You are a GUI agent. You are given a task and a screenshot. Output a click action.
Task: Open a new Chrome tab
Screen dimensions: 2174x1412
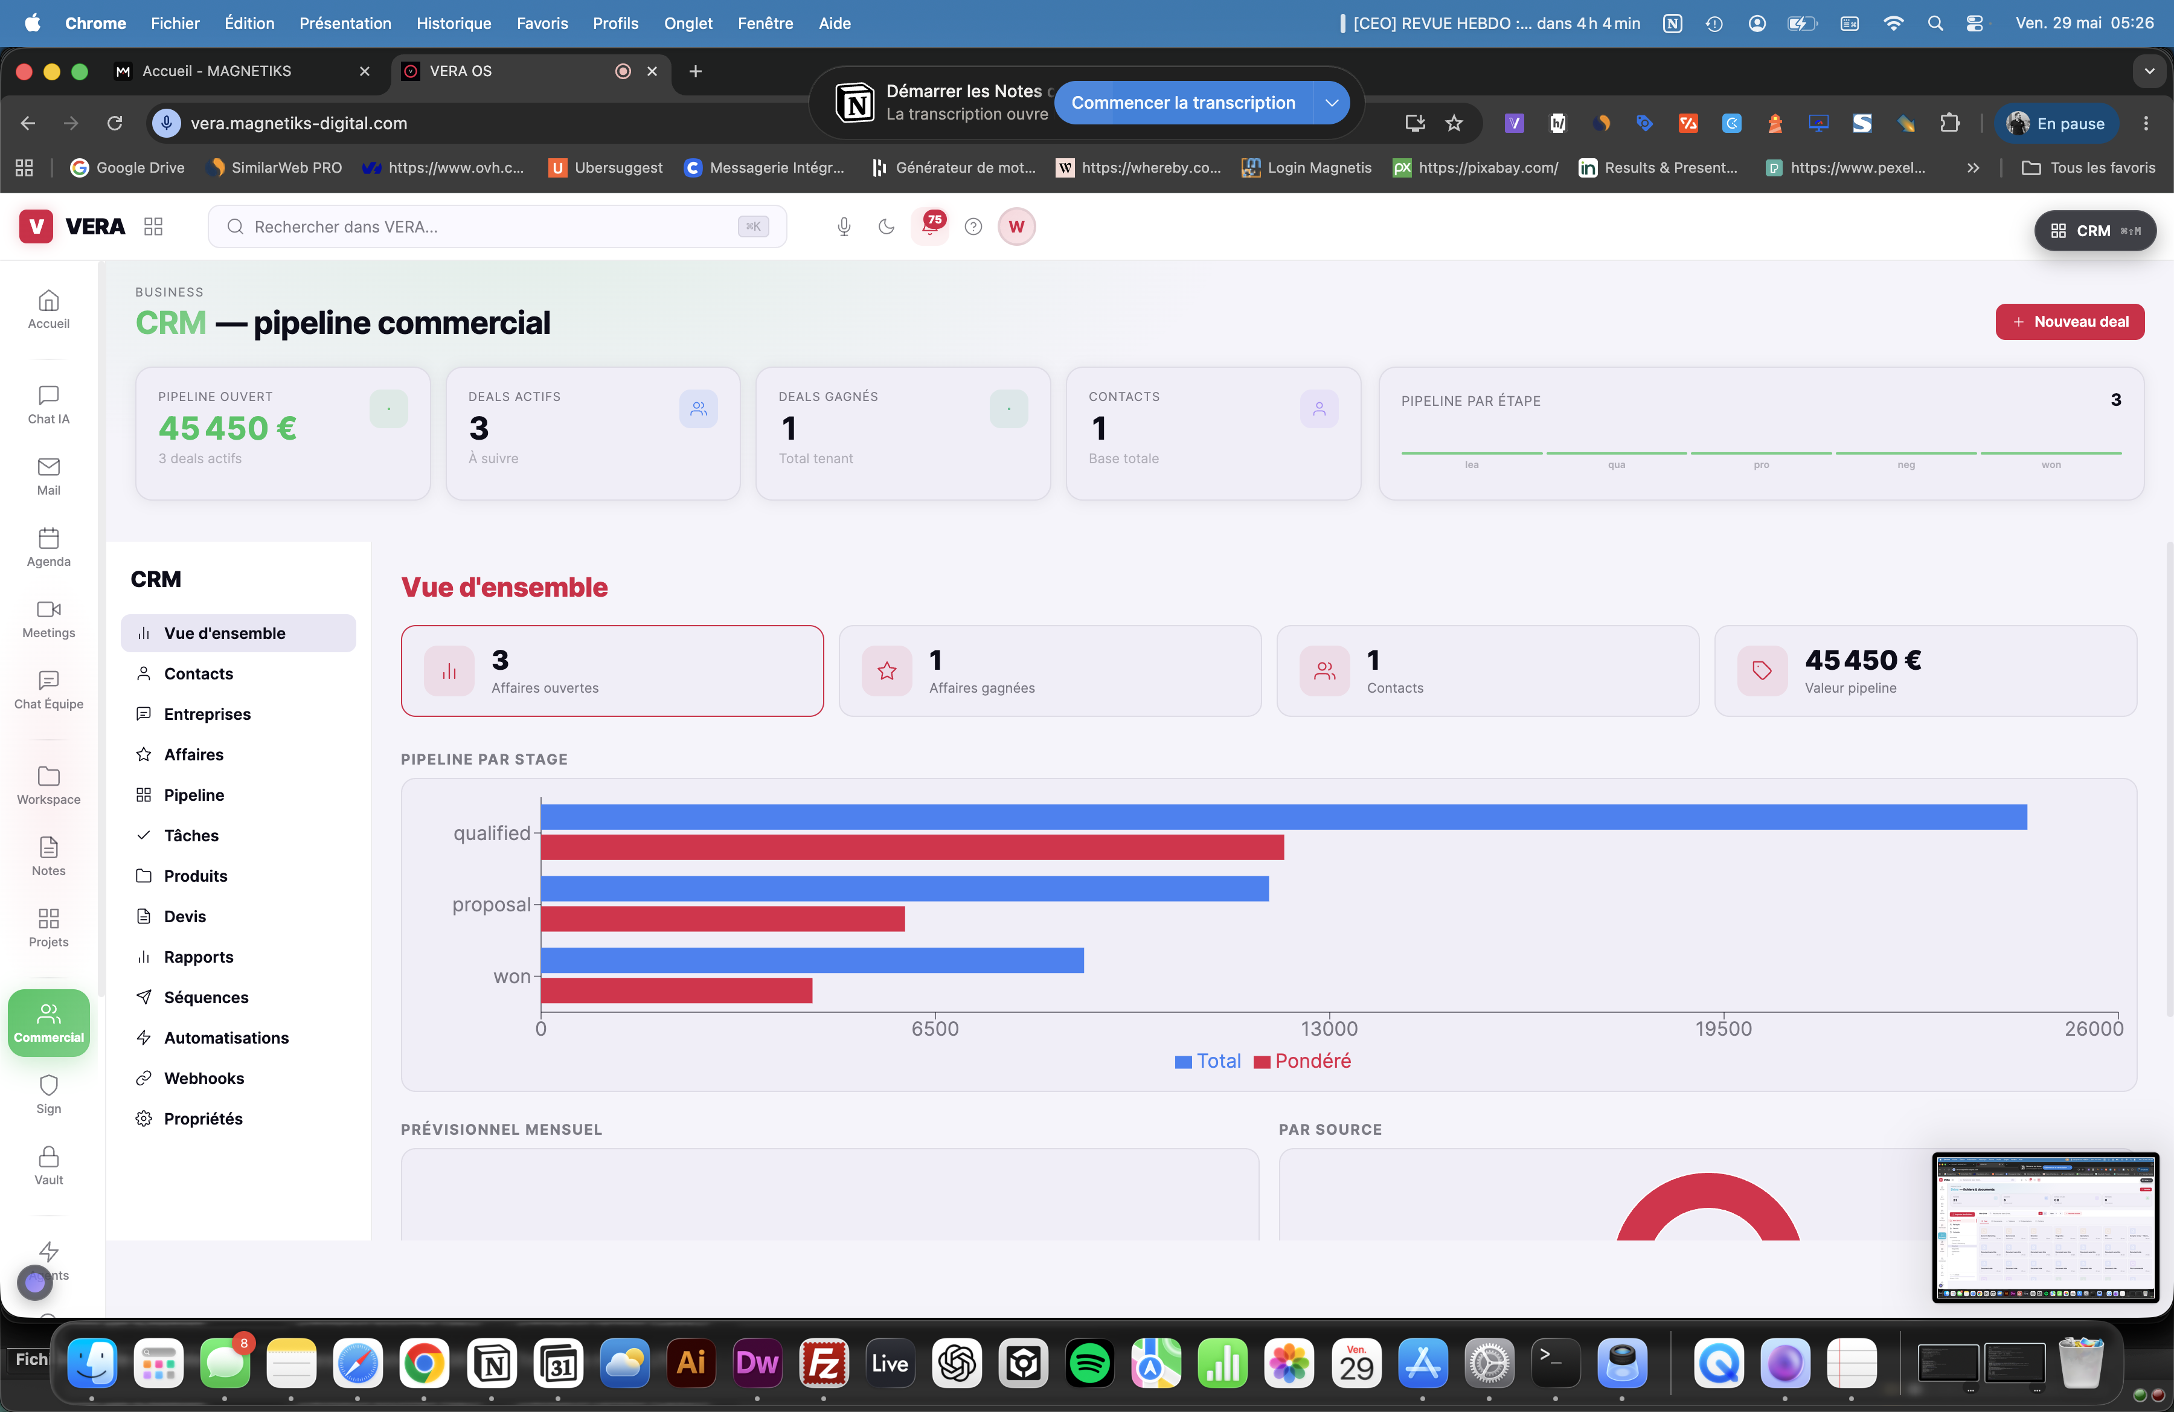(695, 71)
